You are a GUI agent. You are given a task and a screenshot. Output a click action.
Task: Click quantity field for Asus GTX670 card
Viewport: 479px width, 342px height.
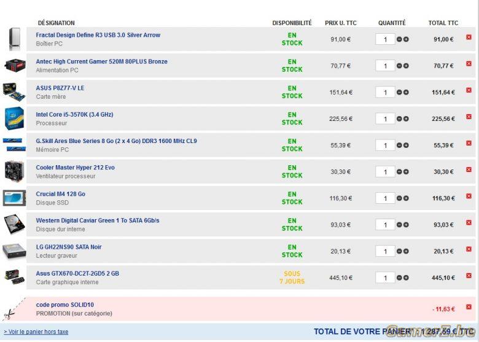pyautogui.click(x=385, y=278)
